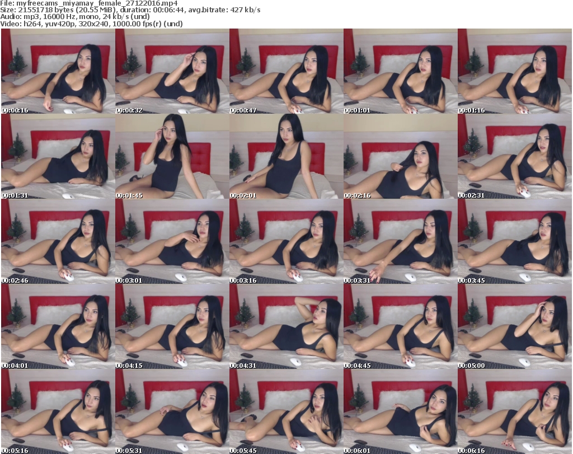Open the 00:05:31 preview thumbnail
573x454 pixels.
[172, 411]
